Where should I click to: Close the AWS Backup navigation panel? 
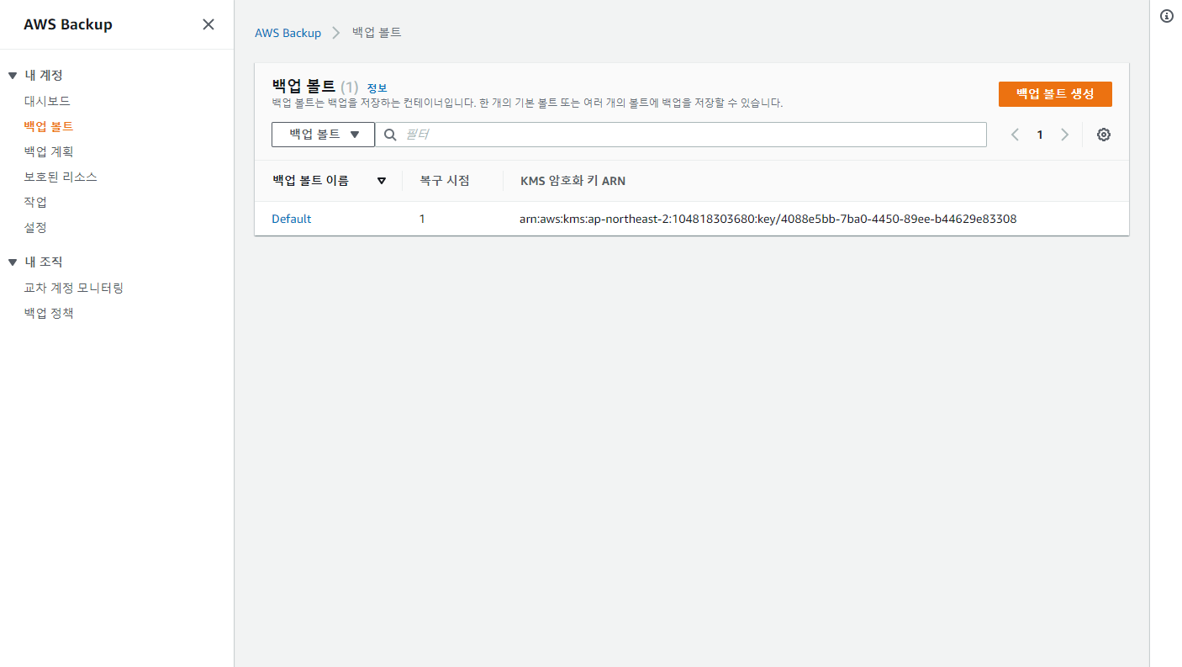click(x=208, y=24)
